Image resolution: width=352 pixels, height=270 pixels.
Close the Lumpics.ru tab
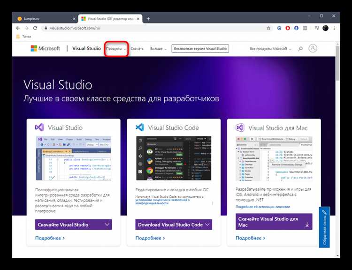pos(74,19)
